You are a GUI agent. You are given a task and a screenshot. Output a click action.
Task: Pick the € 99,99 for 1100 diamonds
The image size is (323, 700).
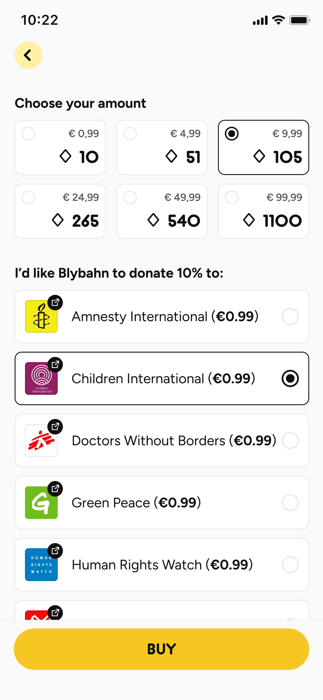pos(264,211)
